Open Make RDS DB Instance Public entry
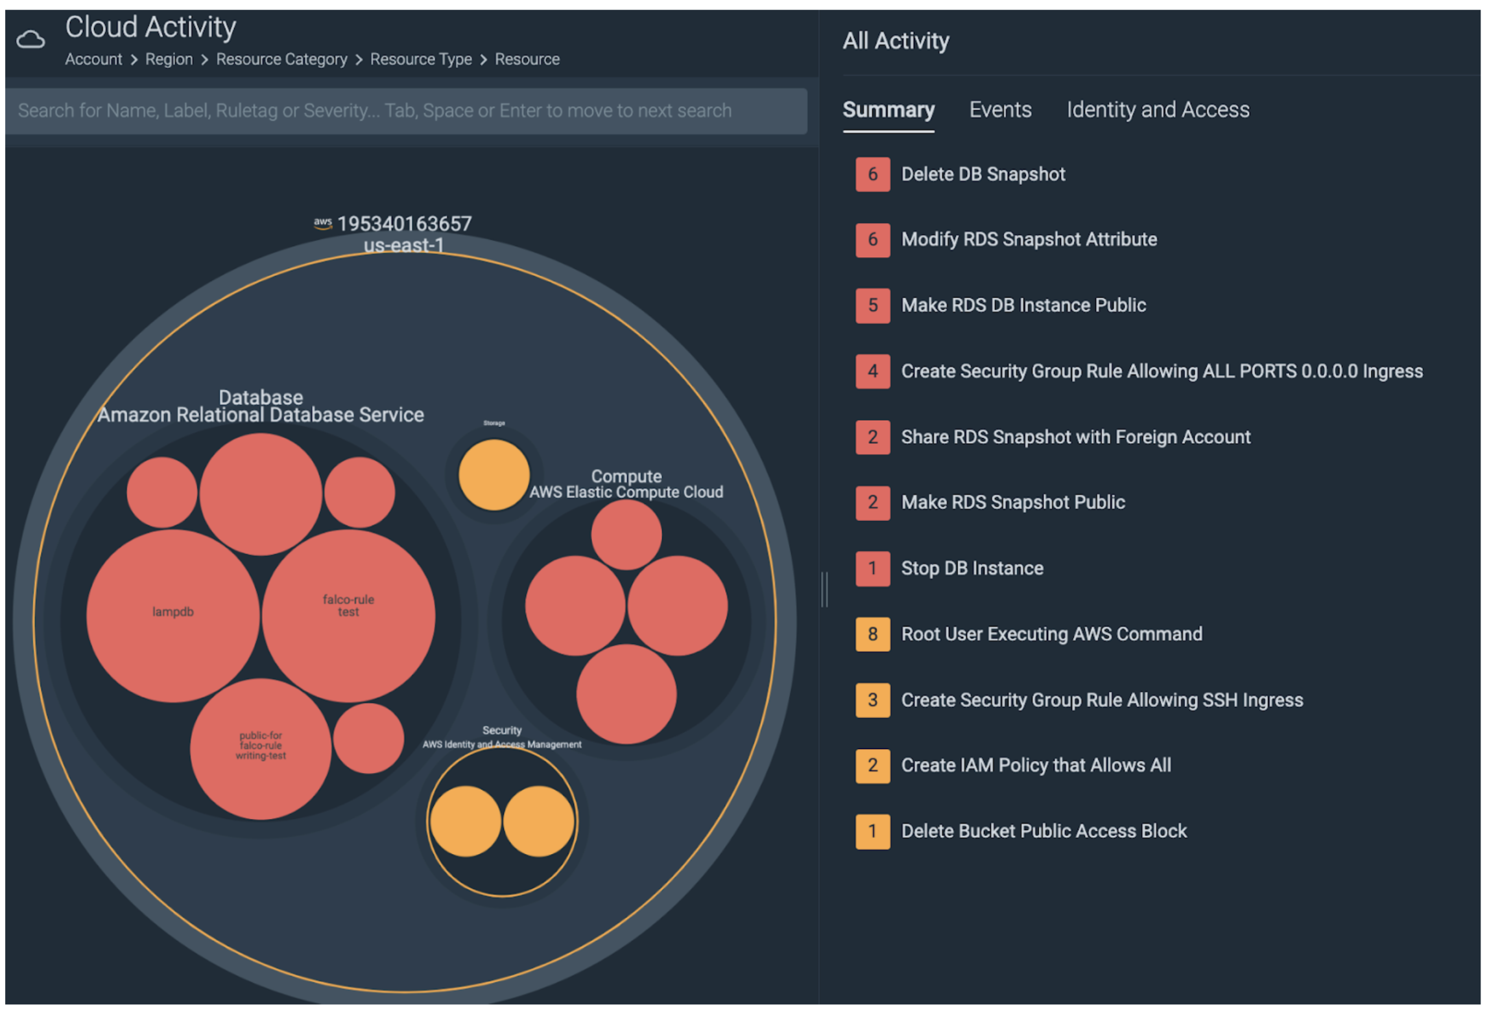This screenshot has height=1016, width=1489. pyautogui.click(x=1023, y=305)
